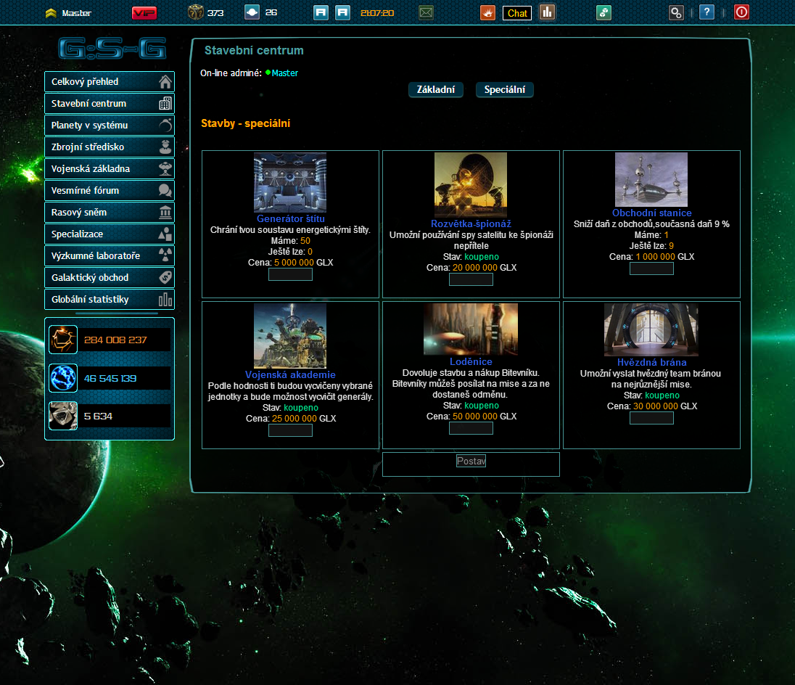Open Celkový přehled menu item

(x=110, y=81)
